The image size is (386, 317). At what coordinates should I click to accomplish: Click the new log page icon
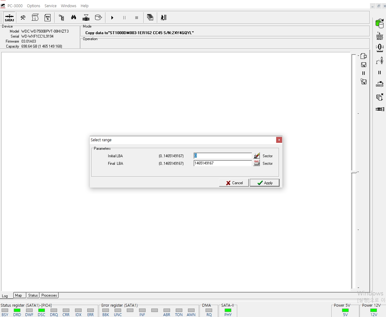click(364, 56)
